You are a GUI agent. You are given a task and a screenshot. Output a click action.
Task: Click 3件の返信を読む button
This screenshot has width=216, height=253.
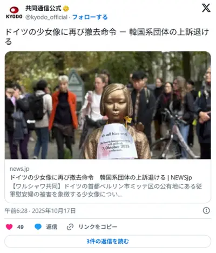pyautogui.click(x=107, y=241)
